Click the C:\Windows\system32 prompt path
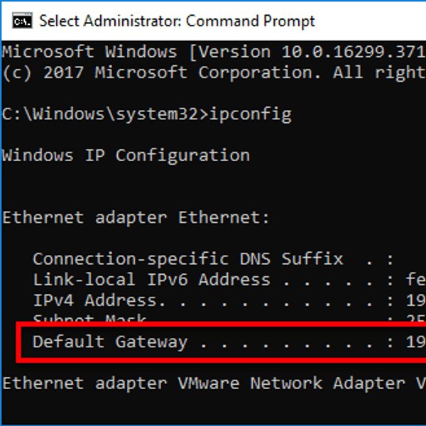Screen dimensions: 426x426 [100, 114]
